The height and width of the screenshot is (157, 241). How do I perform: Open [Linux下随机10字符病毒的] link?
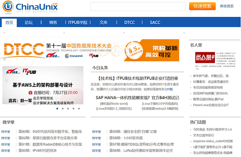click(x=160, y=104)
